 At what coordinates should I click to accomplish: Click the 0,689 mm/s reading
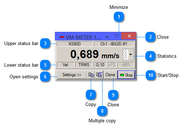tap(95, 55)
